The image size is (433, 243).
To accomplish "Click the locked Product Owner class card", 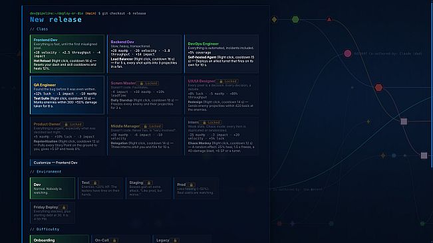I will [x=67, y=136].
